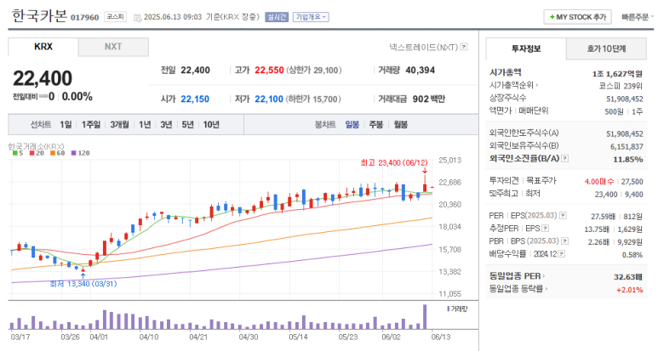Add stock with MY STOCK 추가 button

[x=577, y=17]
